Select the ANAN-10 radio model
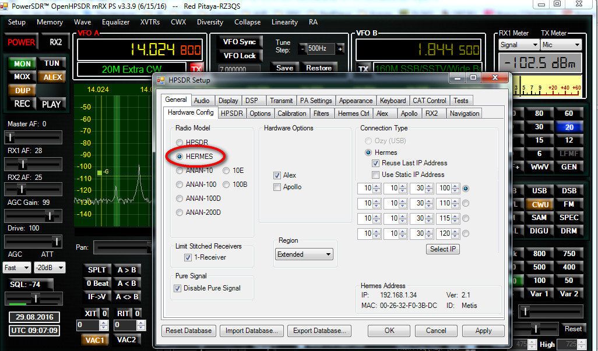The width and height of the screenshot is (598, 351). [195, 171]
